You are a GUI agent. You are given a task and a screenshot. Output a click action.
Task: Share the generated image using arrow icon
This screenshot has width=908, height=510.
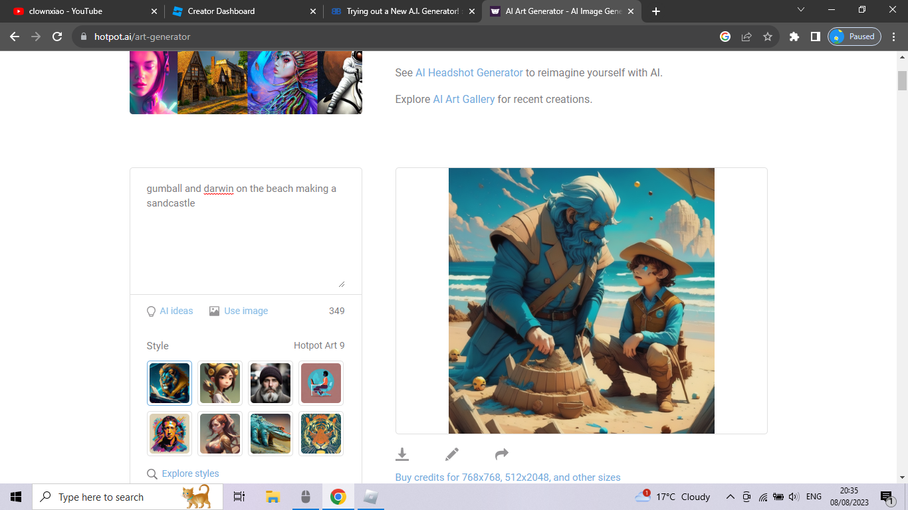tap(502, 454)
